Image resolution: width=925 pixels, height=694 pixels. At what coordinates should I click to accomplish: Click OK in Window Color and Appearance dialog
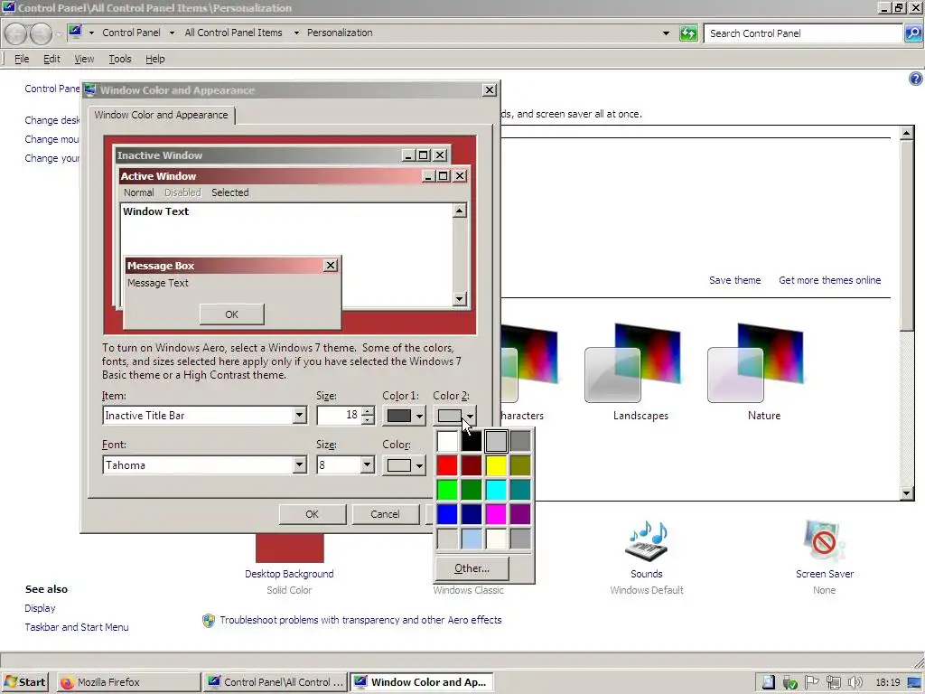[312, 514]
